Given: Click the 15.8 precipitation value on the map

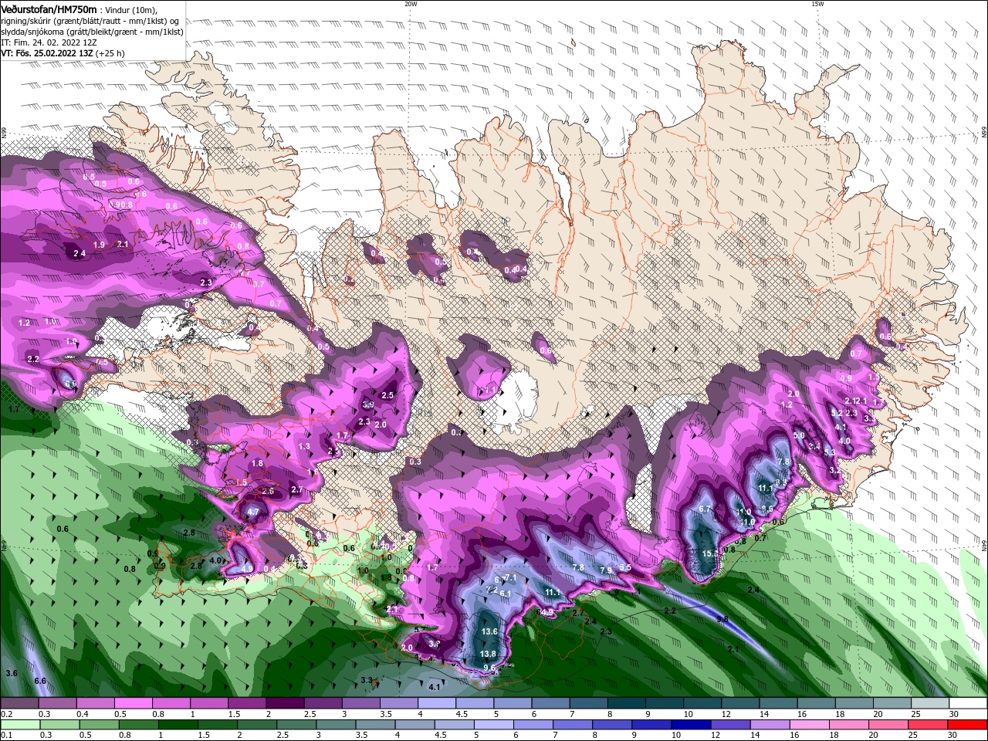Looking at the screenshot, I should coord(709,553).
